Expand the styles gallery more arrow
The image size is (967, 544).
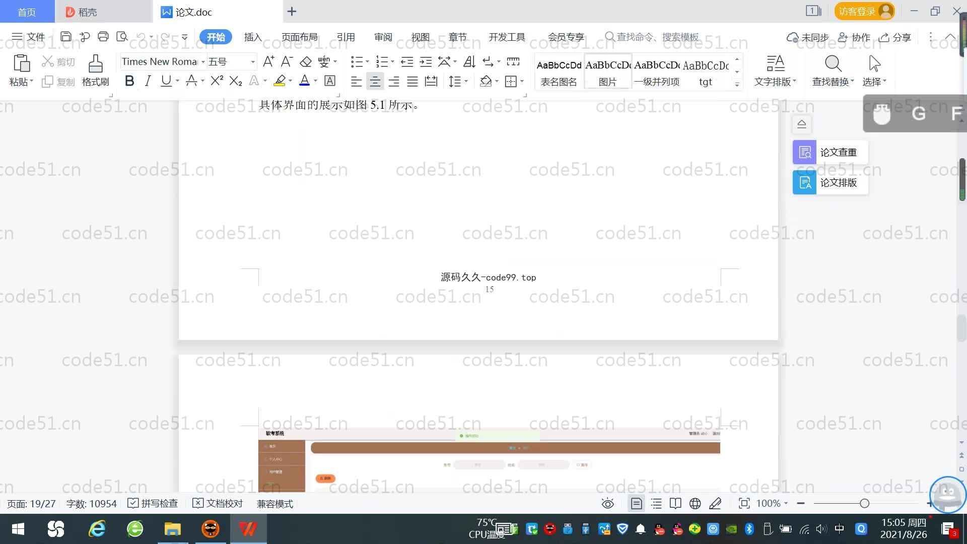tap(737, 85)
